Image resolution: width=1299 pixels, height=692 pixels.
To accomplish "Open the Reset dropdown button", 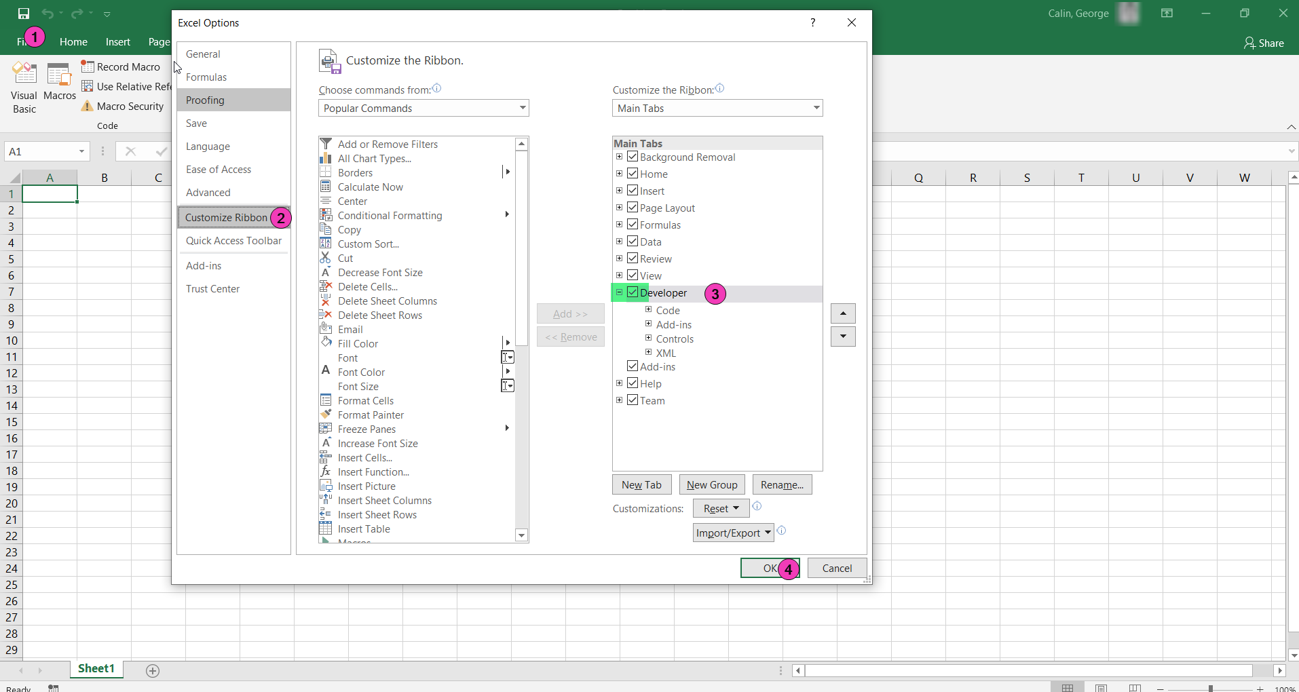I will coord(721,508).
